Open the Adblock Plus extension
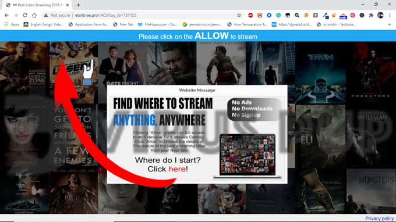Image resolution: width=396 pixels, height=222 pixels. [x=250, y=15]
